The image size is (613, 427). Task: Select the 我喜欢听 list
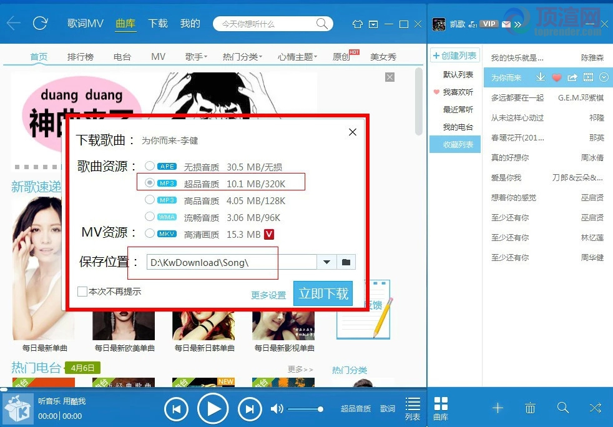[458, 92]
